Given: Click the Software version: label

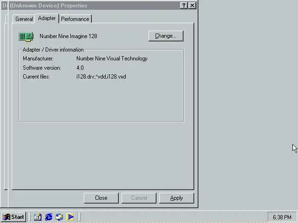Looking at the screenshot, I should coord(42,68).
